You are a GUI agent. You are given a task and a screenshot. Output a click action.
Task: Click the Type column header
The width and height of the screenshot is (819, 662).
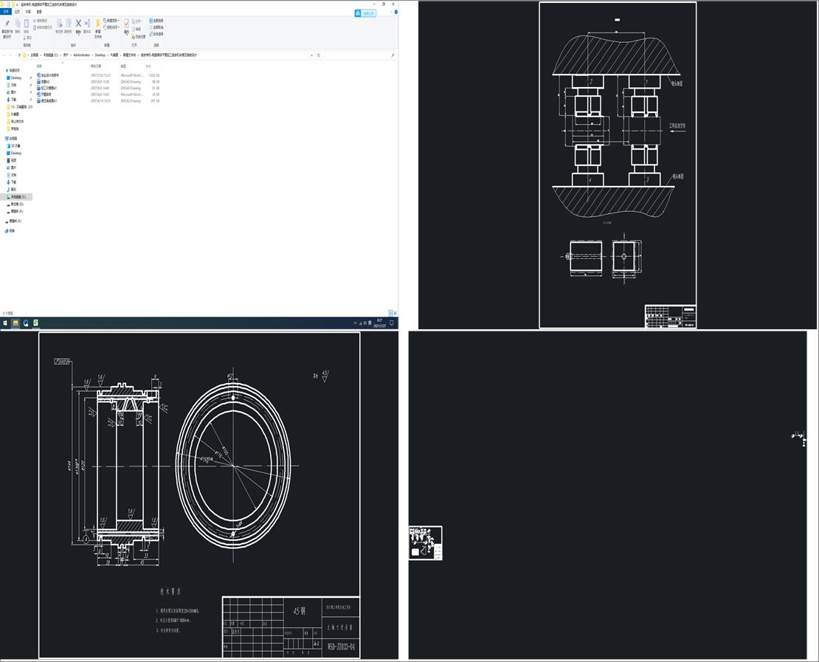[123, 66]
